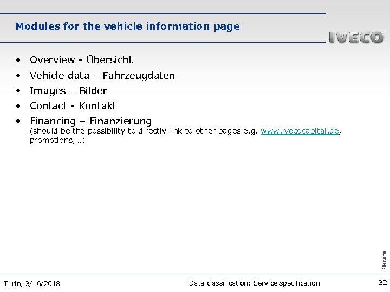This screenshot has width=390, height=292.
Task: Click the 'Contact - Kontakt' bullet text
Action: [73, 106]
